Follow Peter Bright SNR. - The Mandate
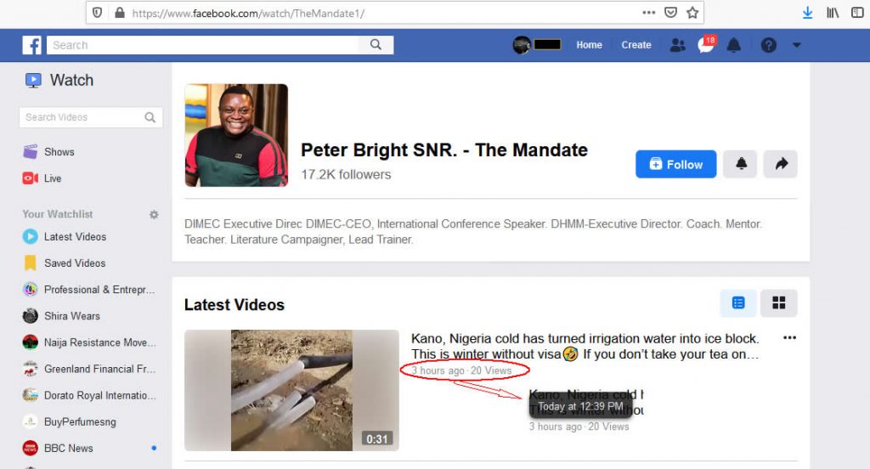870x469 pixels. click(x=675, y=164)
